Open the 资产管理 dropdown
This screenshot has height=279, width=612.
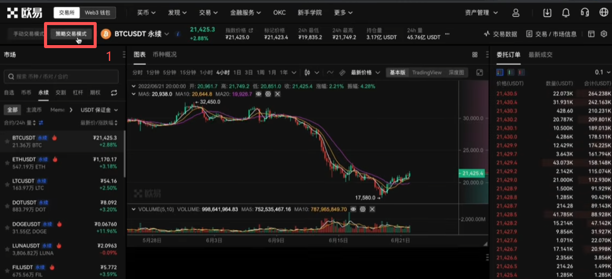482,12
